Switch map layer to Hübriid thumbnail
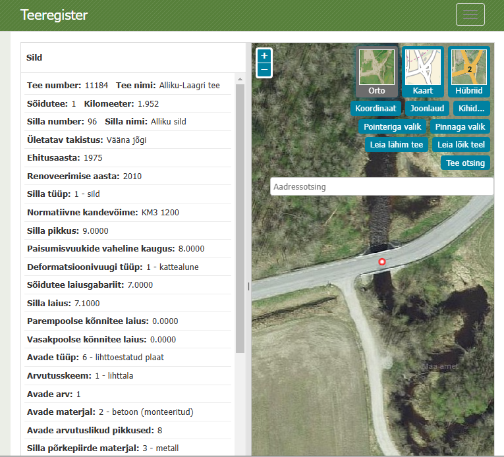The width and height of the screenshot is (504, 457). click(468, 72)
